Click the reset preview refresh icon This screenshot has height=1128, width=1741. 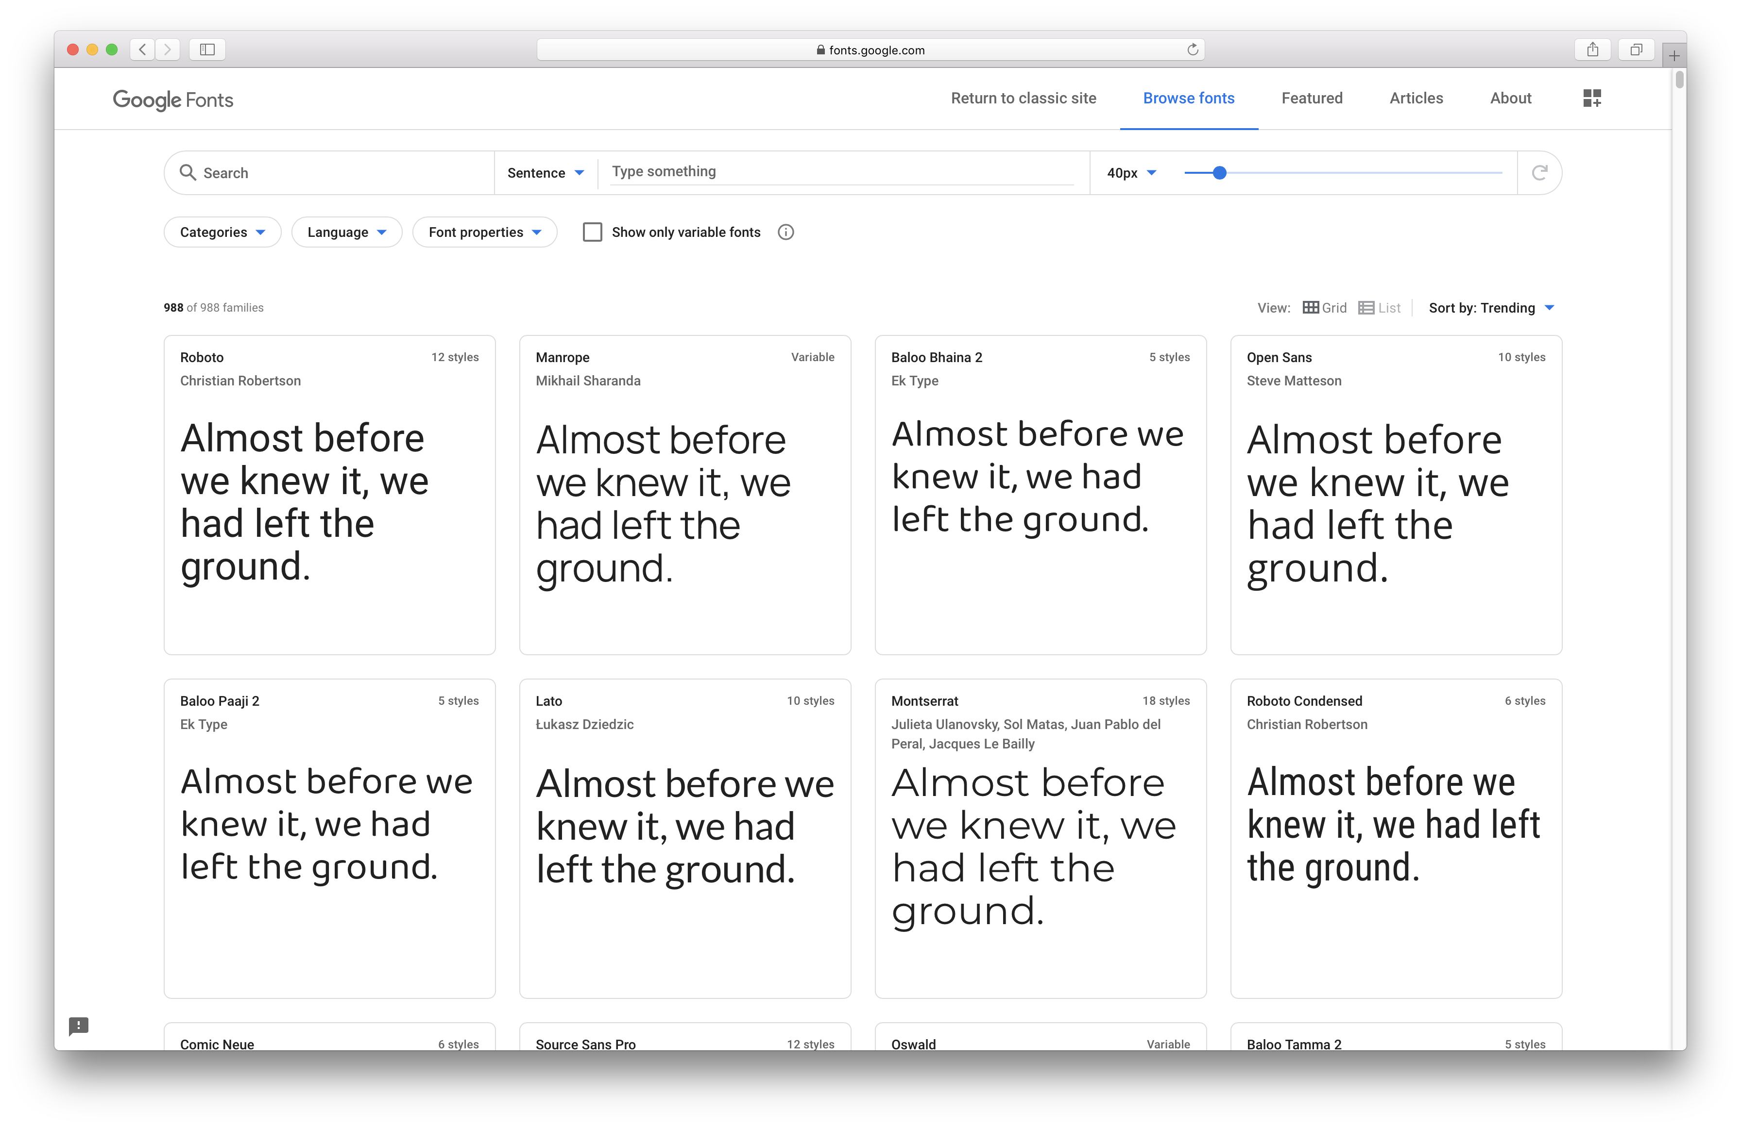coord(1539,172)
